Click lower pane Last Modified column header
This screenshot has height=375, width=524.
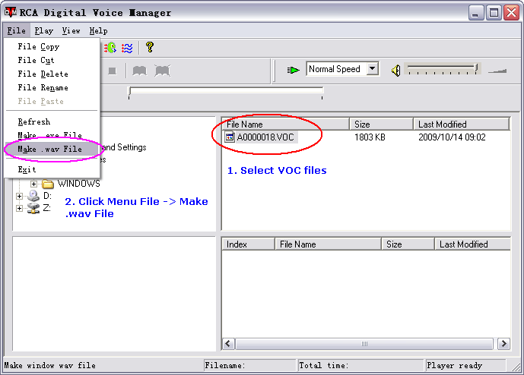(472, 244)
